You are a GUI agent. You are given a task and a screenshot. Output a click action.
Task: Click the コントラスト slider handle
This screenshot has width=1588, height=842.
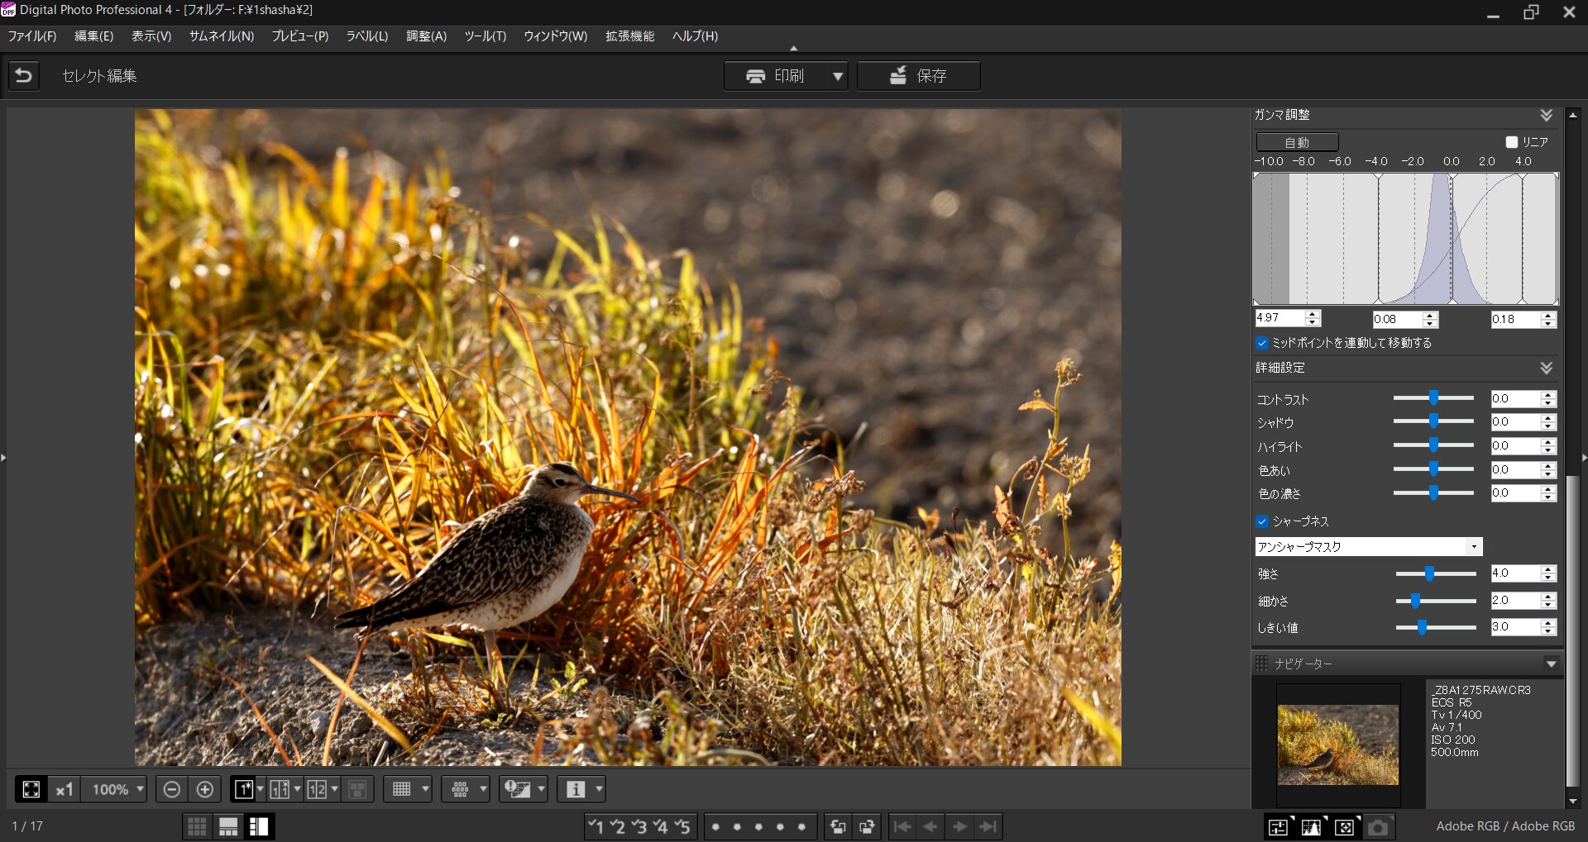point(1433,398)
